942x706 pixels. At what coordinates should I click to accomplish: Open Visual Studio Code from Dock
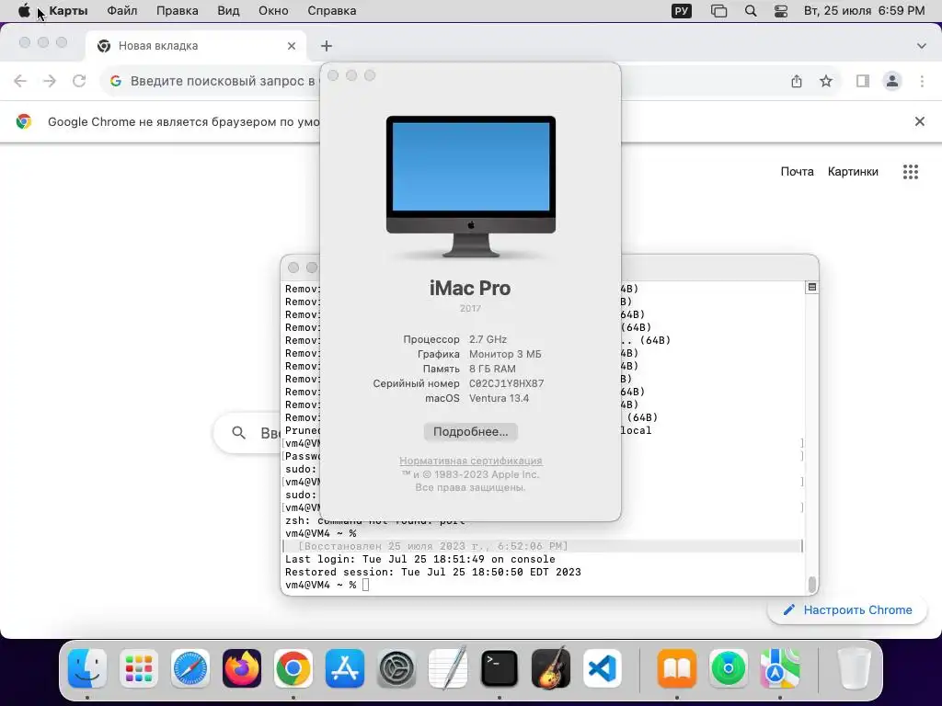click(x=602, y=668)
